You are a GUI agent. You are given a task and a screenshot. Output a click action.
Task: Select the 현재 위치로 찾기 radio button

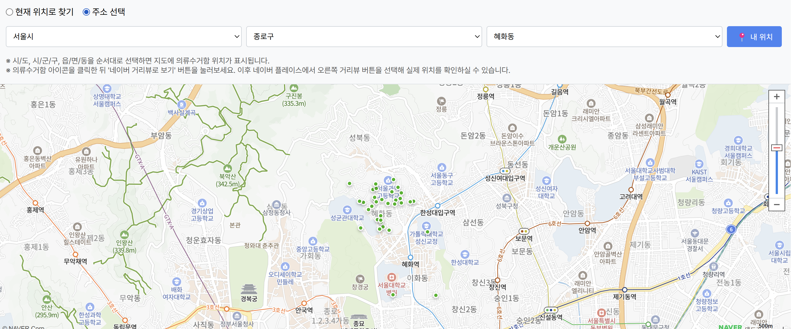[x=9, y=12]
